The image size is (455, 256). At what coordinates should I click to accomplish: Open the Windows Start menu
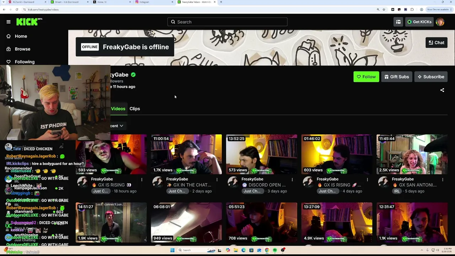click(x=172, y=250)
